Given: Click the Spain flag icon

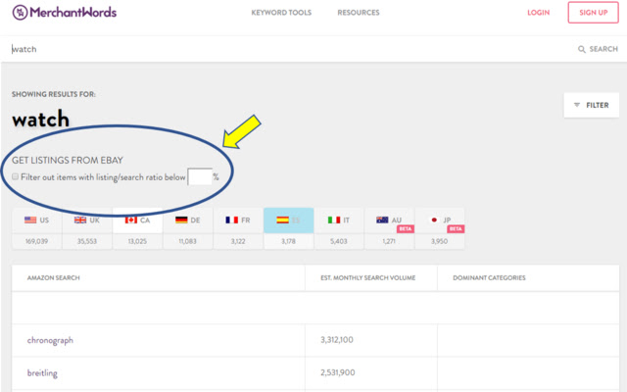Looking at the screenshot, I should (282, 220).
